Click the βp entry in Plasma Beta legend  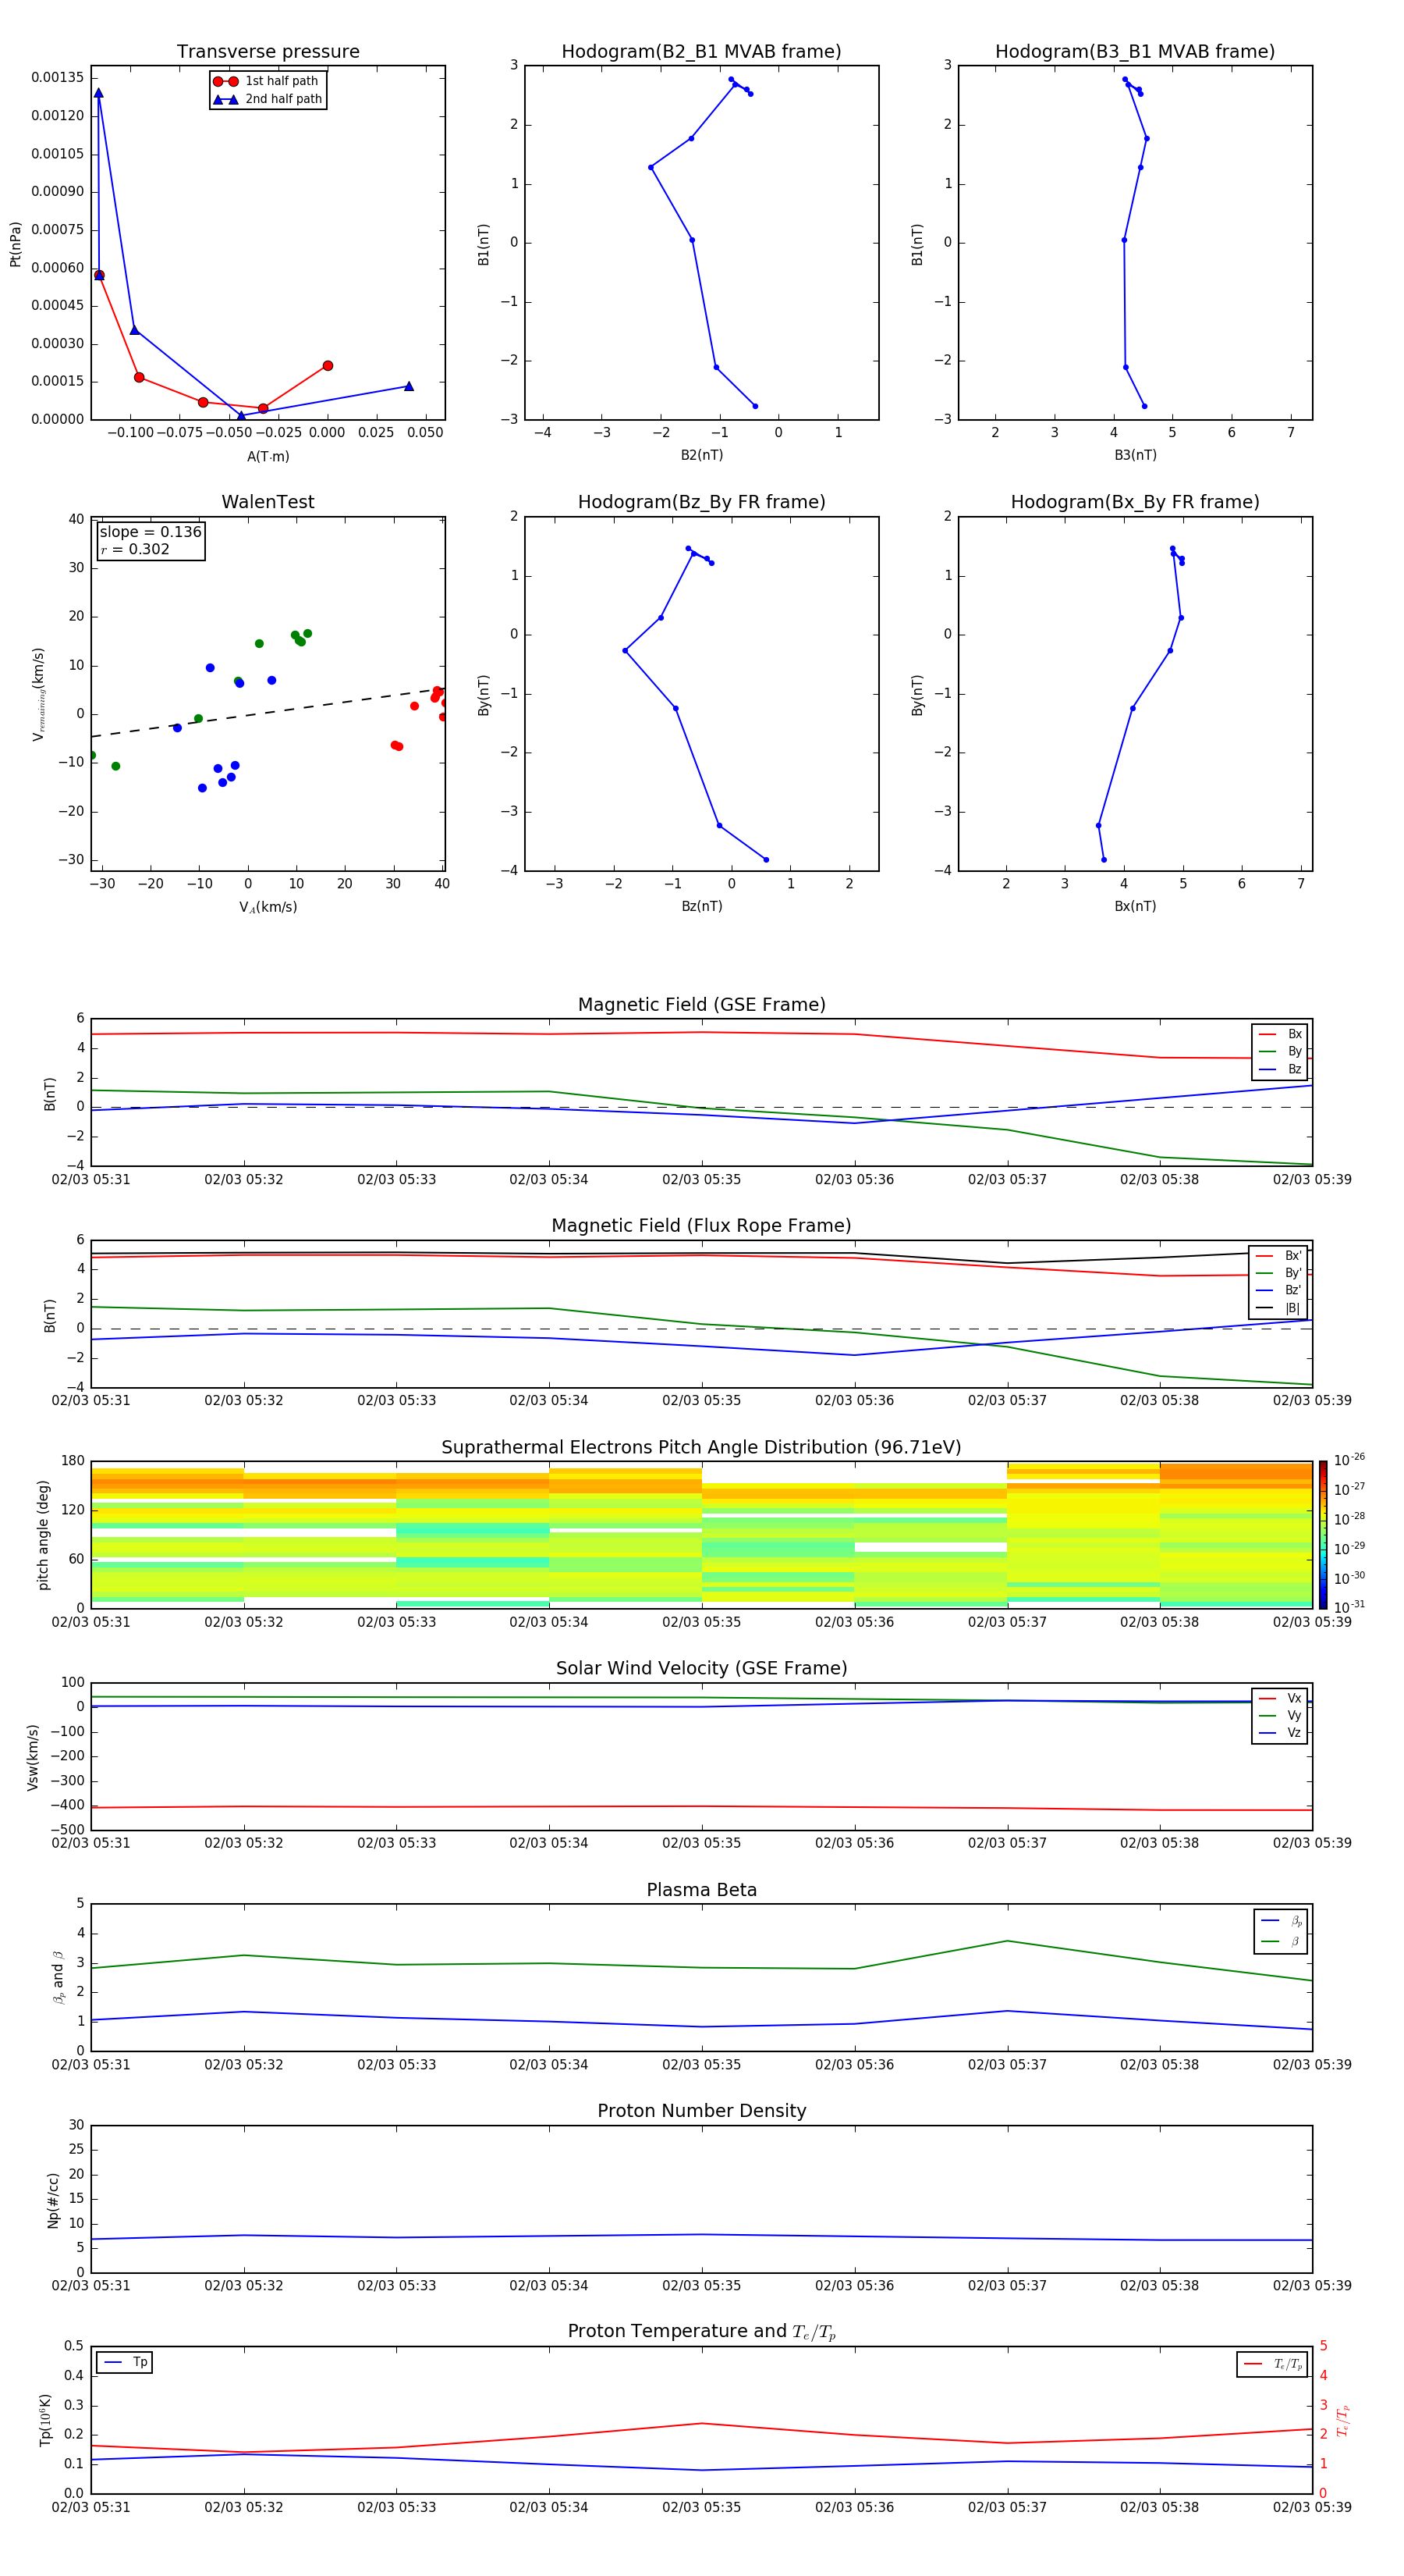(x=1282, y=1920)
